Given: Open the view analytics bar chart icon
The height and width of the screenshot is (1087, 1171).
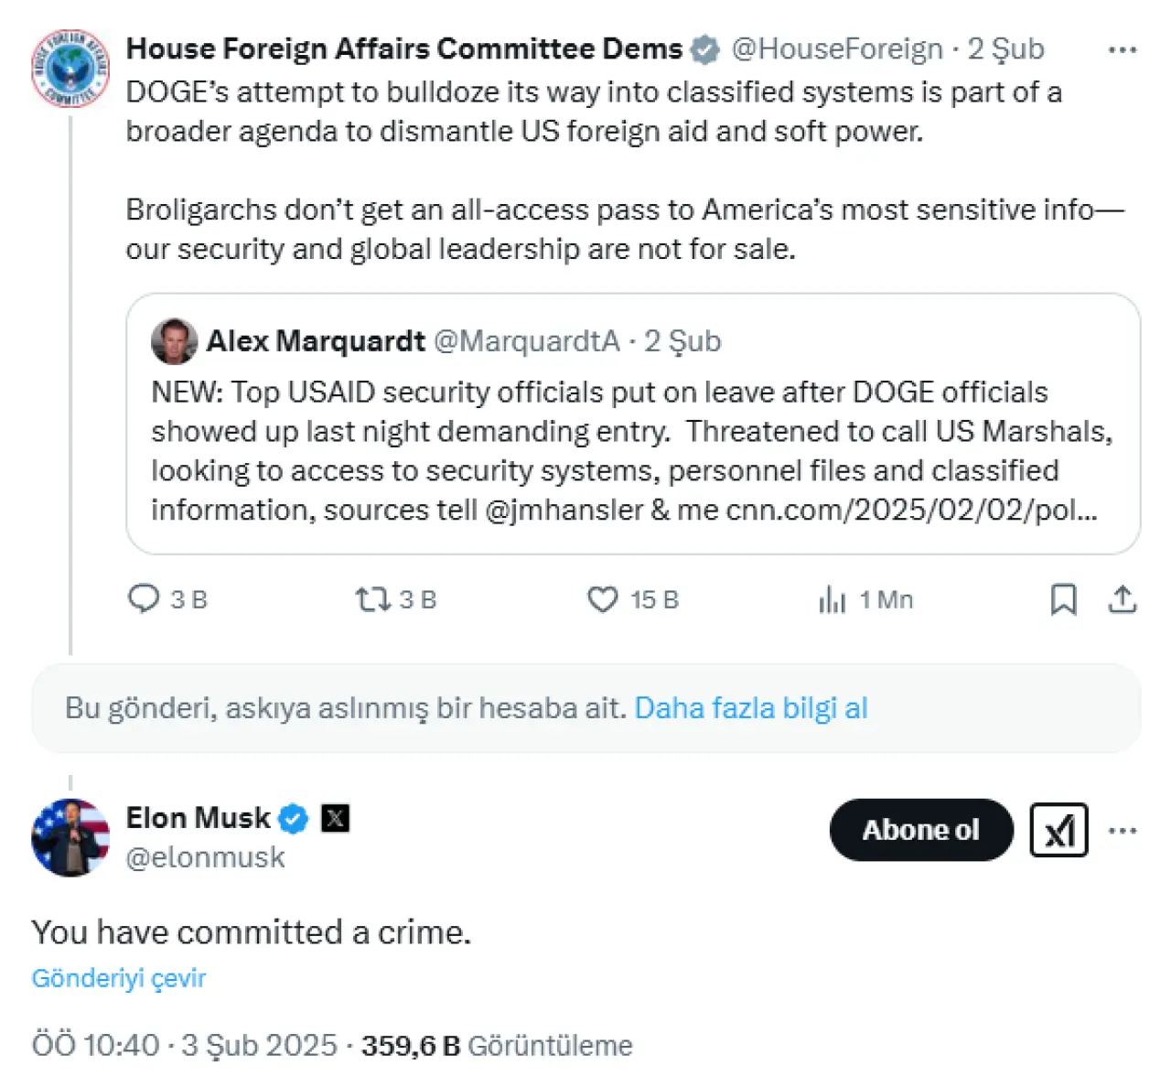Looking at the screenshot, I should tap(832, 600).
